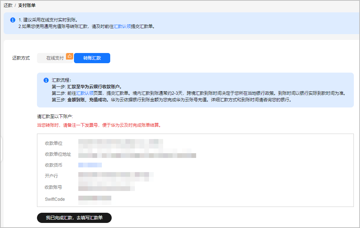Navigate back using the 还款 breadcrumb

tap(7, 5)
